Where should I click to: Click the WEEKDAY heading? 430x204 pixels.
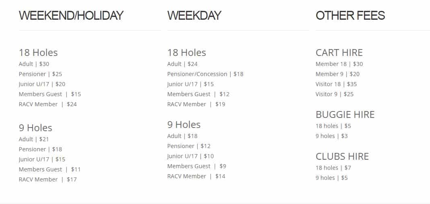tap(194, 15)
